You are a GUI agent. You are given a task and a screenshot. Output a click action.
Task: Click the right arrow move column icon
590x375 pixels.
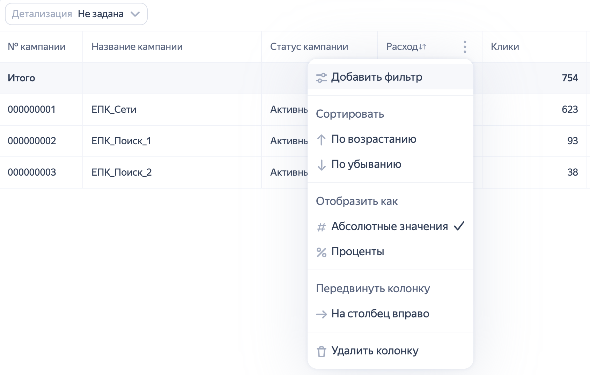click(x=321, y=314)
